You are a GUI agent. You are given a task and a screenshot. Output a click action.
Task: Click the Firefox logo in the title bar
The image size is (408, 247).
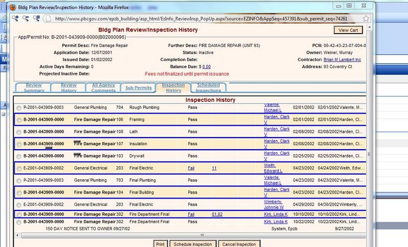pyautogui.click(x=13, y=7)
